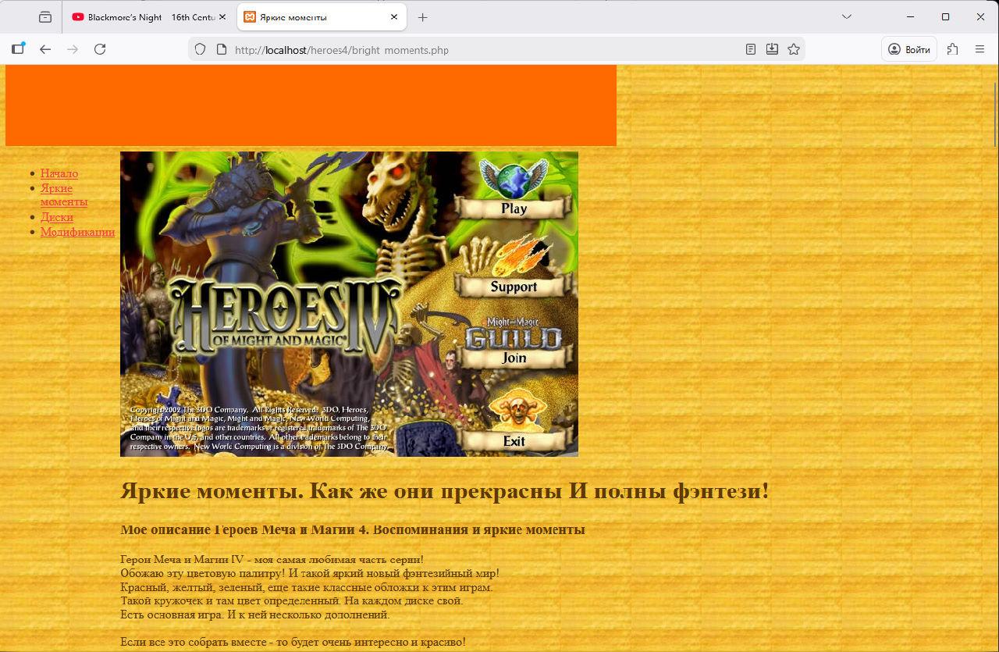Switch to the Blackmore's Night YouTube tab
Screen dimensions: 999x652
(x=149, y=17)
